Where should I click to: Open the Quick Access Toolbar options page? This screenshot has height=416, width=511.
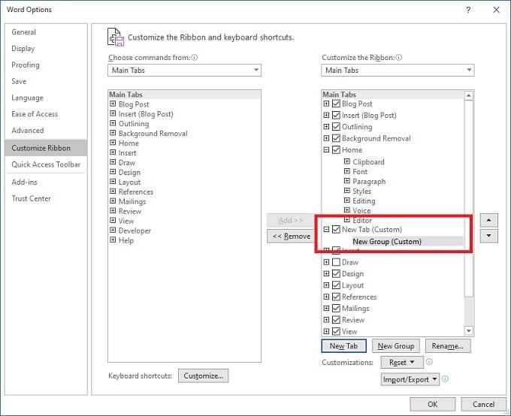tap(46, 164)
